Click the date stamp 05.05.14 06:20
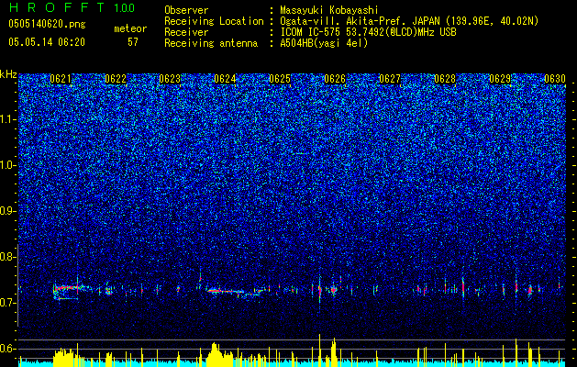577x367 pixels. point(47,42)
